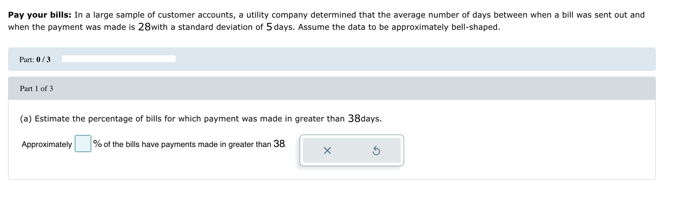Click the Part 1 of 3 header
Image resolution: width=673 pixels, height=202 pixels.
37,89
